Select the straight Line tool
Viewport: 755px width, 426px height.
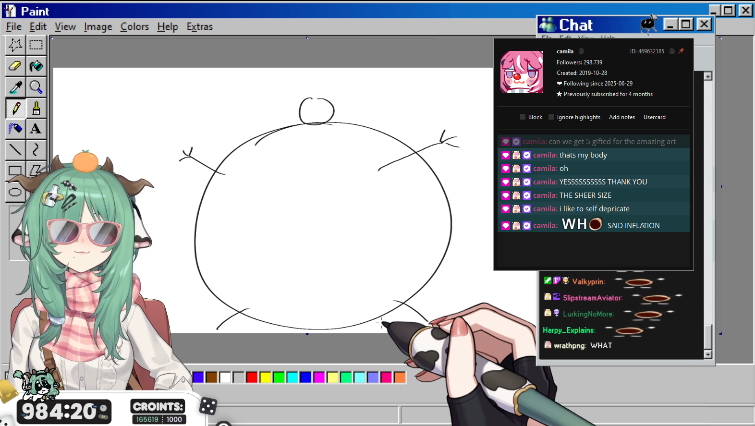coord(15,150)
